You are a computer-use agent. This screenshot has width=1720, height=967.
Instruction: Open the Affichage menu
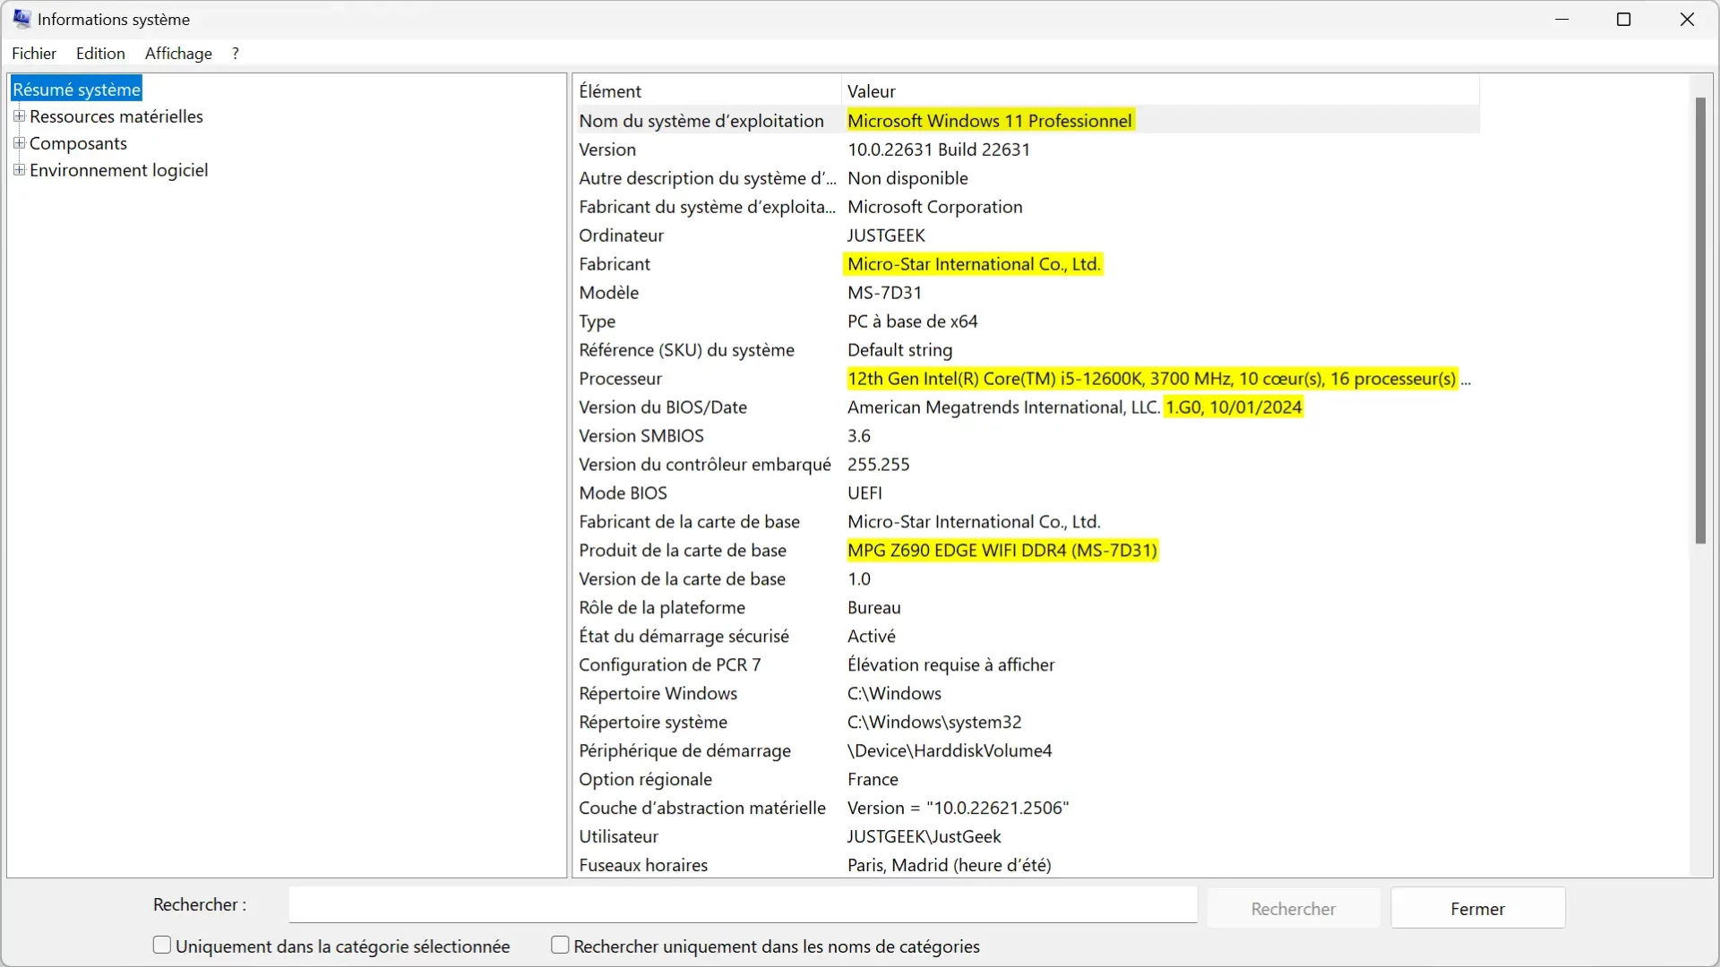tap(178, 54)
